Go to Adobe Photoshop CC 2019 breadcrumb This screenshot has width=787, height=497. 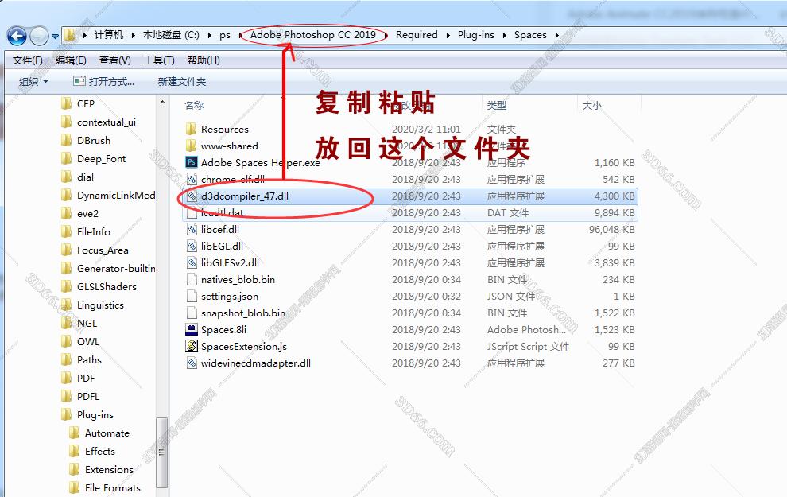point(312,35)
